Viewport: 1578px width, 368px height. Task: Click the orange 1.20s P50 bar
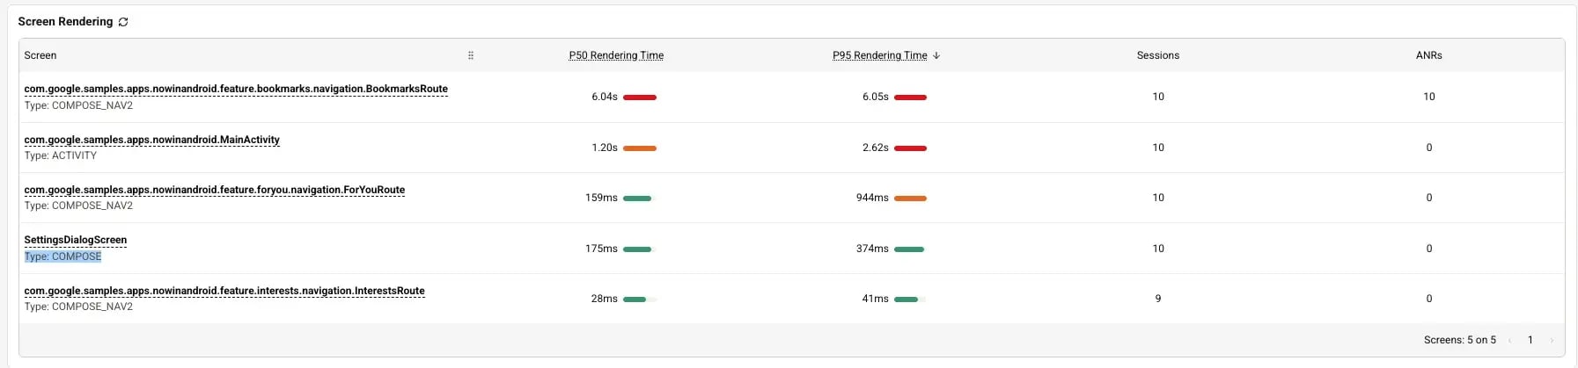click(640, 148)
